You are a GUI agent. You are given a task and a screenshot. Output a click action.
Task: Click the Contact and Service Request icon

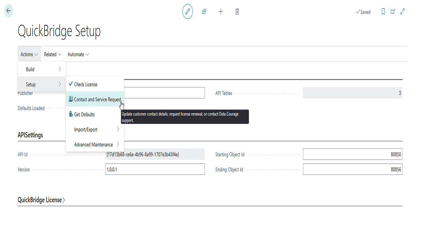[71, 99]
